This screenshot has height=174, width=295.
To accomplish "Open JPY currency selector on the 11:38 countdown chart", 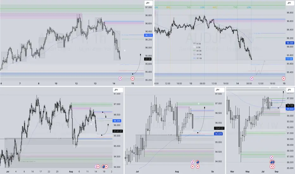I will 290,3.
